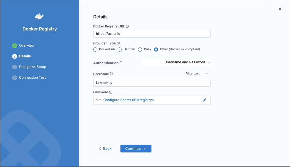The width and height of the screenshot is (290, 167).
Task: Click the info icon beside Docker Registry URL
Action: point(127,26)
